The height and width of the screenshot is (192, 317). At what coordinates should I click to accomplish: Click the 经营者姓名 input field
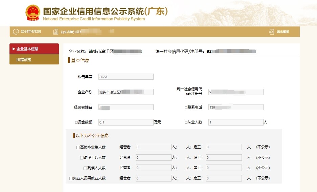click(x=126, y=107)
